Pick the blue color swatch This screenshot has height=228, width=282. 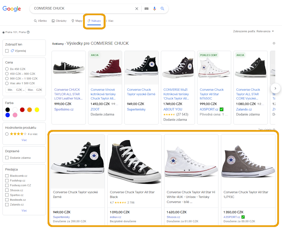tap(8, 115)
